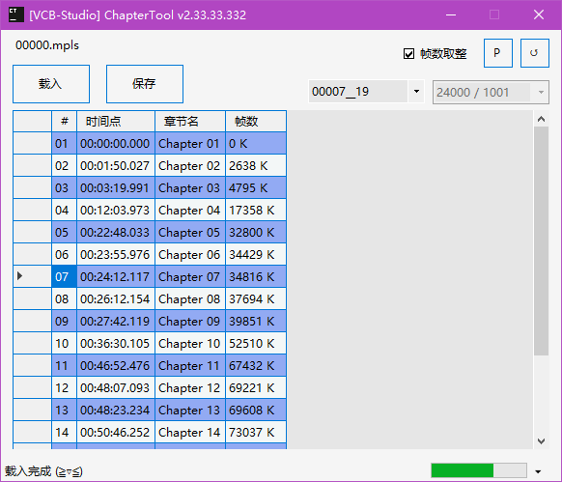Click the refresh arrow button
The width and height of the screenshot is (562, 482).
point(534,53)
